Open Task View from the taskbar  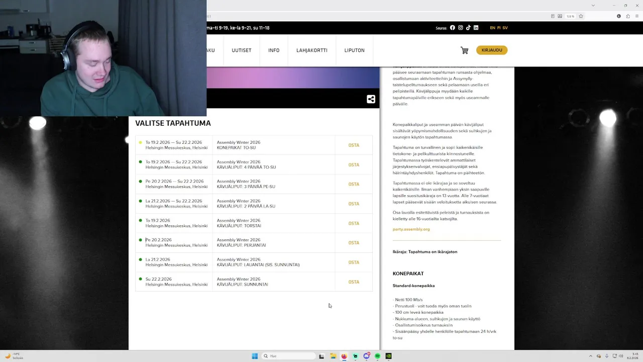(321, 356)
